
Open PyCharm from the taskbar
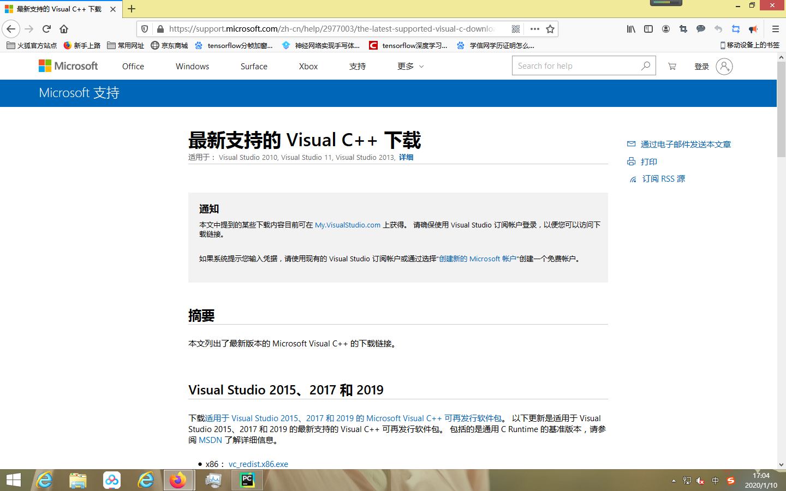point(247,480)
